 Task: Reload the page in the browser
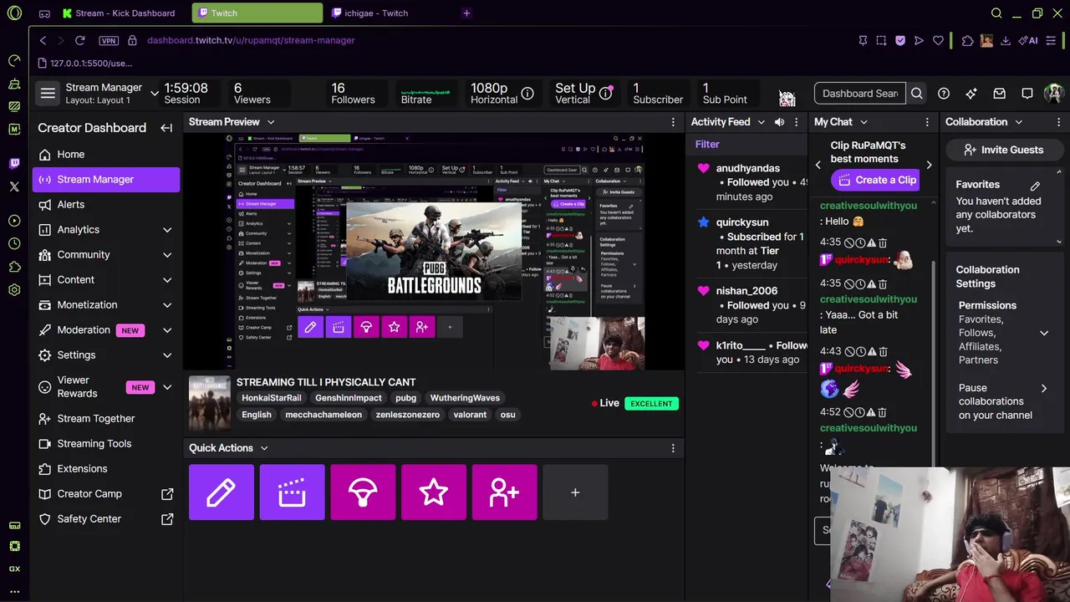coord(79,40)
